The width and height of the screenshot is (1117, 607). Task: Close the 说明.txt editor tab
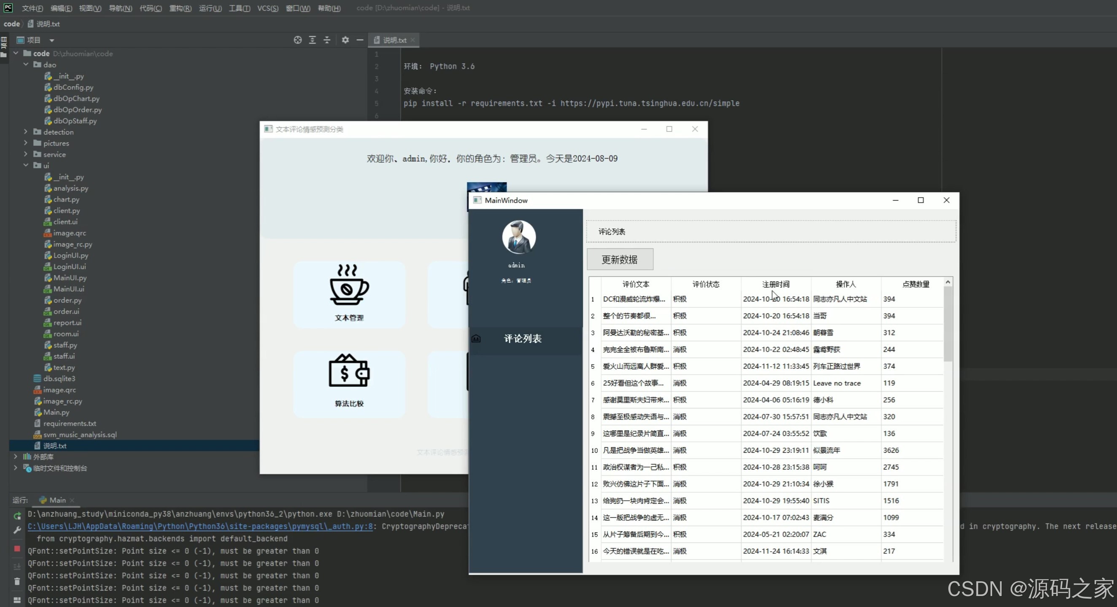point(413,40)
